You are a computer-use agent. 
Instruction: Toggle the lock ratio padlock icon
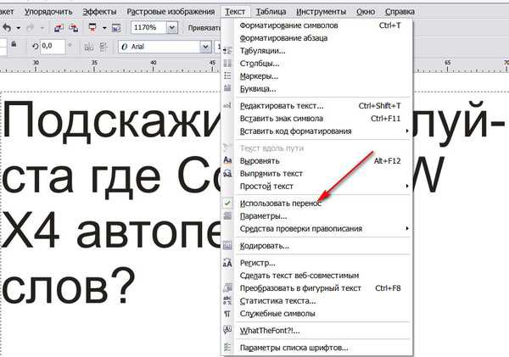14,43
